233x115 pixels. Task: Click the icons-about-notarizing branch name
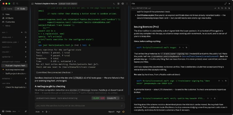click(68, 98)
